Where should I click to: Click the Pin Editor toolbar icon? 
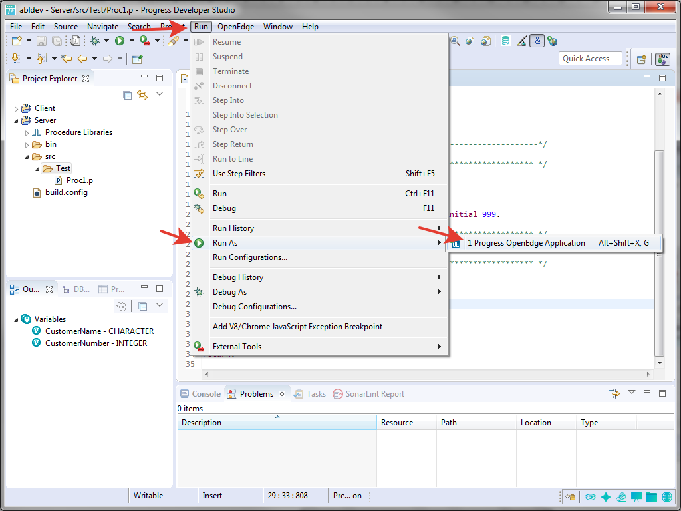click(x=137, y=59)
